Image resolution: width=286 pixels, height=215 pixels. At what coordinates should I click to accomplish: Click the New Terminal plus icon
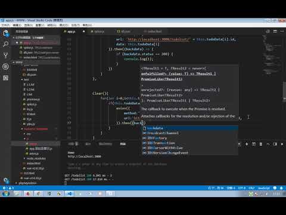pos(247,144)
